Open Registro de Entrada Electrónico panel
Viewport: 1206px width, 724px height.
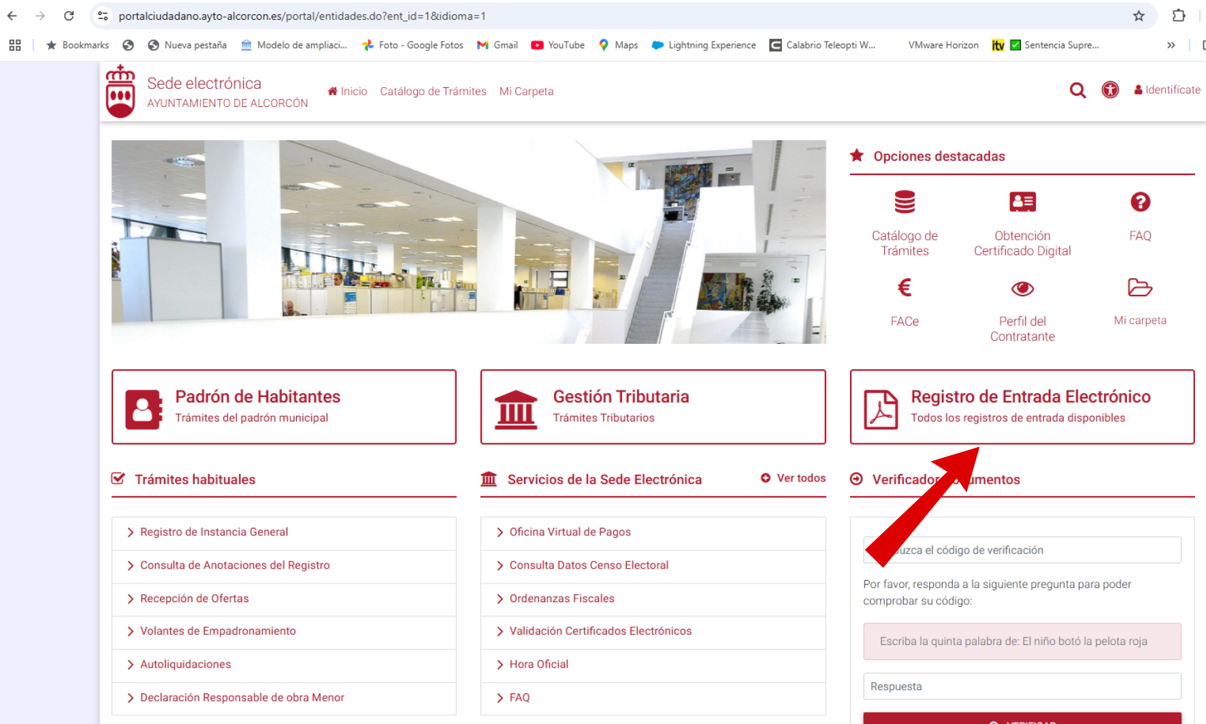point(1022,407)
